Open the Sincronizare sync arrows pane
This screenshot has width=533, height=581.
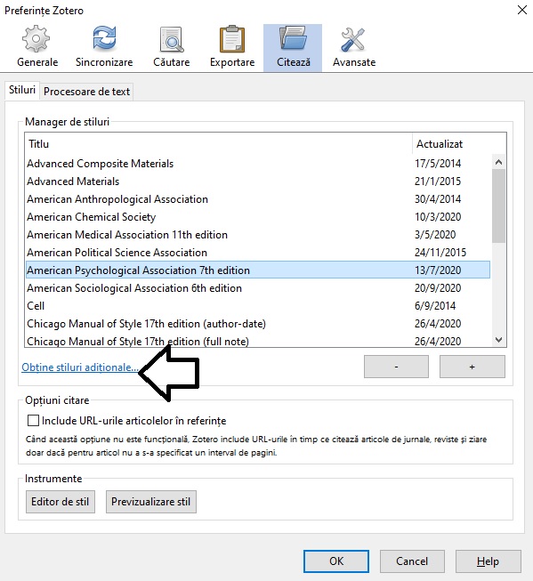tap(104, 47)
